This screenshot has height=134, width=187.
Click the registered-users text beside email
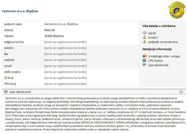click(x=65, y=66)
